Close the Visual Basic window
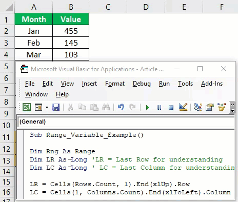The width and height of the screenshot is (238, 202). click(224, 69)
